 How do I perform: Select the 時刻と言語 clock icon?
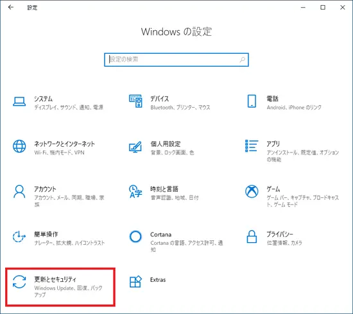[135, 192]
